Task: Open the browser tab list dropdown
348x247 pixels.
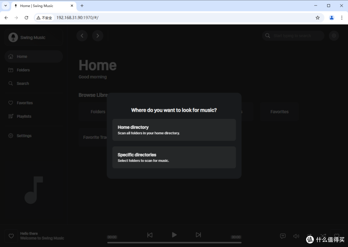Action: pyautogui.click(x=5, y=6)
